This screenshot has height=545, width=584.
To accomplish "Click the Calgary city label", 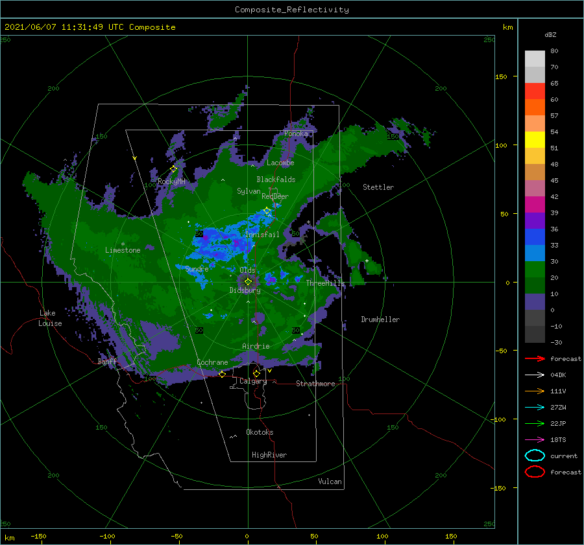I will [x=253, y=381].
